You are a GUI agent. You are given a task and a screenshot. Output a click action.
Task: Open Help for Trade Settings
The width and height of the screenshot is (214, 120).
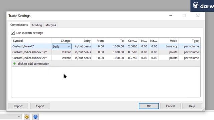[192, 106]
